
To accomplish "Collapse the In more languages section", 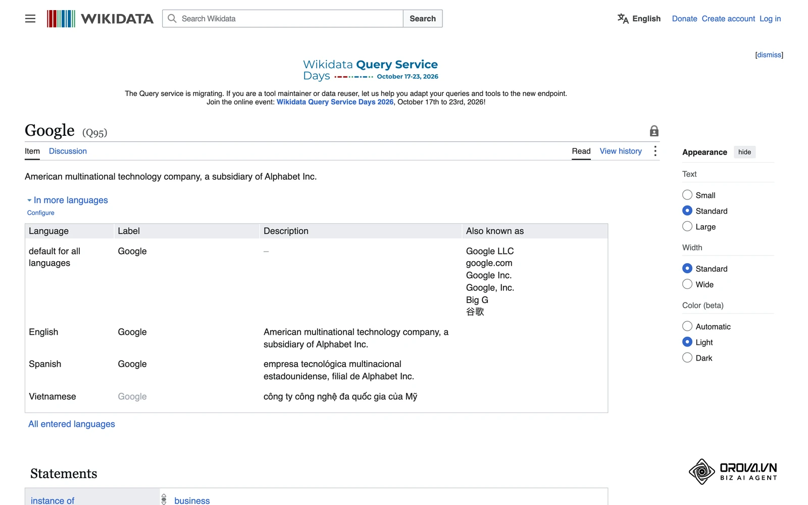I will tap(68, 200).
